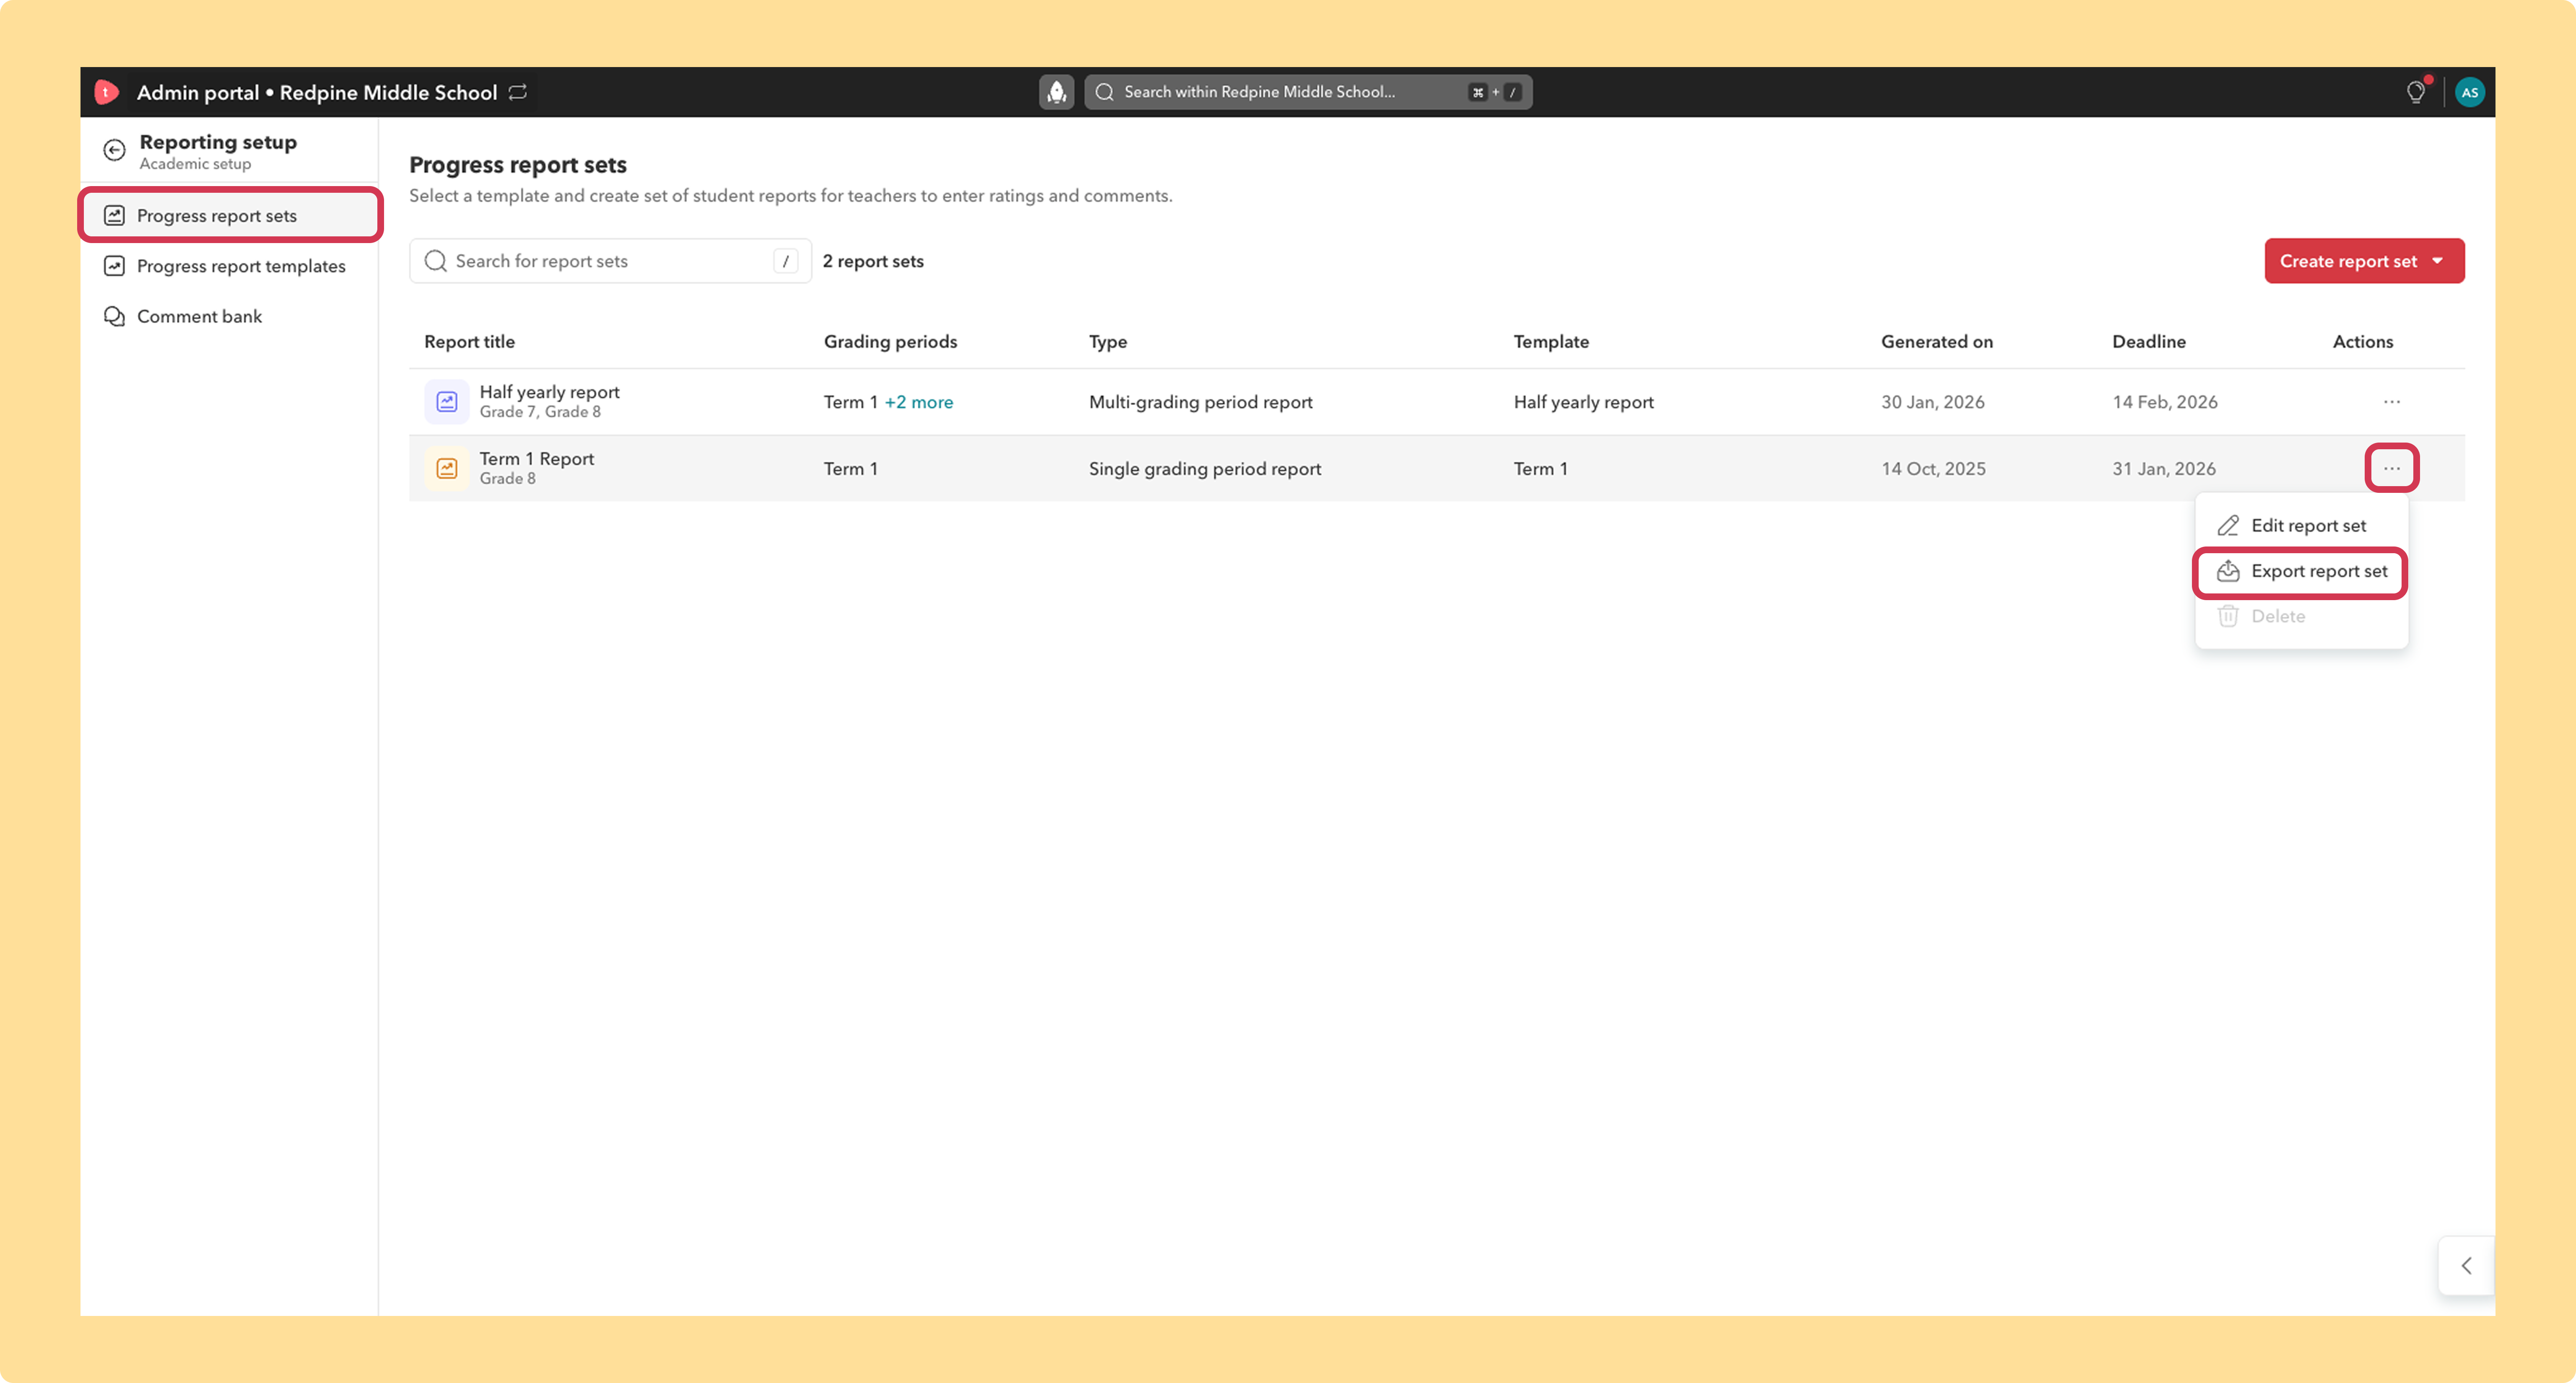Open the lightbulb notifications icon
The height and width of the screenshot is (1383, 2576).
pyautogui.click(x=2415, y=92)
